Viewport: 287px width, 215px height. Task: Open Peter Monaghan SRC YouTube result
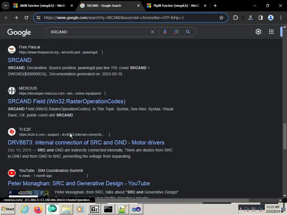(79, 183)
